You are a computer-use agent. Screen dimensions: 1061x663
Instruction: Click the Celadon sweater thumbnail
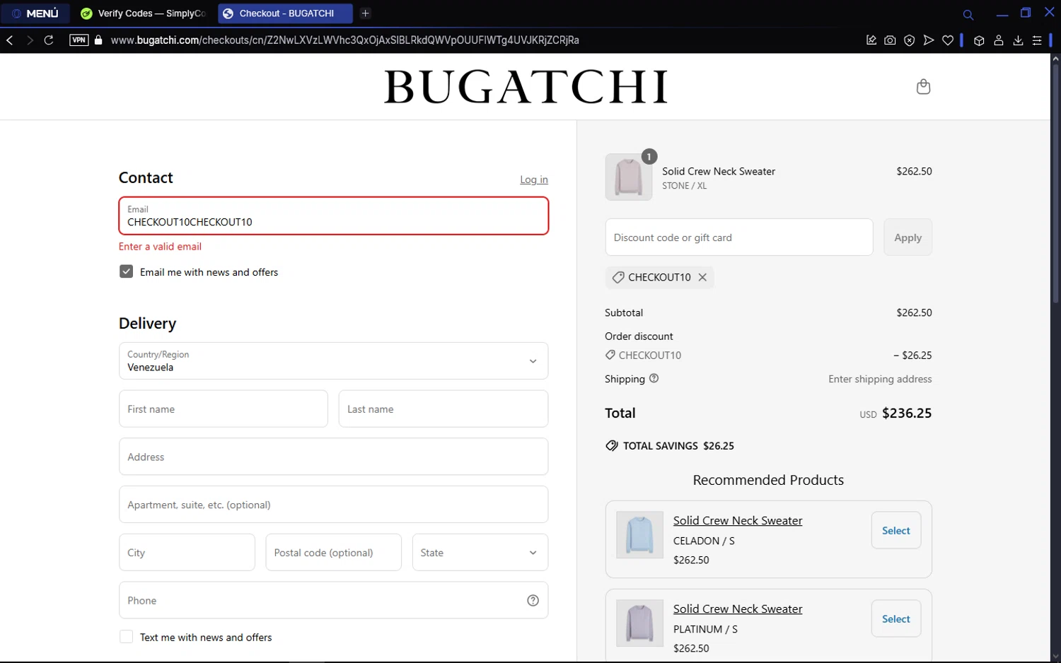[x=639, y=535]
